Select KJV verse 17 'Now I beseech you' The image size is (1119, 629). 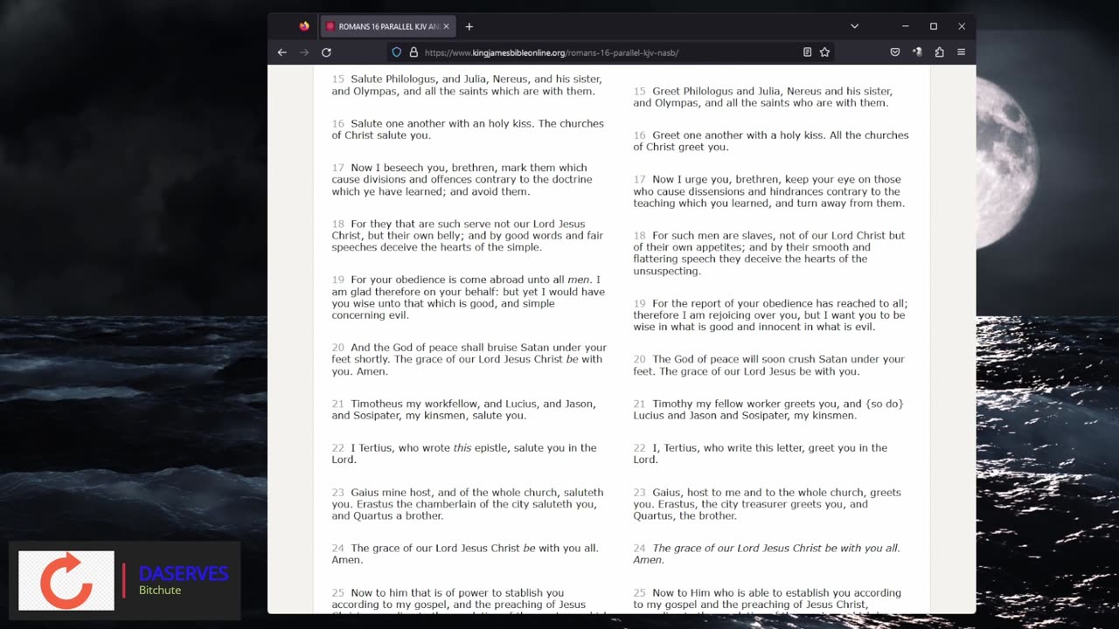[x=462, y=180]
